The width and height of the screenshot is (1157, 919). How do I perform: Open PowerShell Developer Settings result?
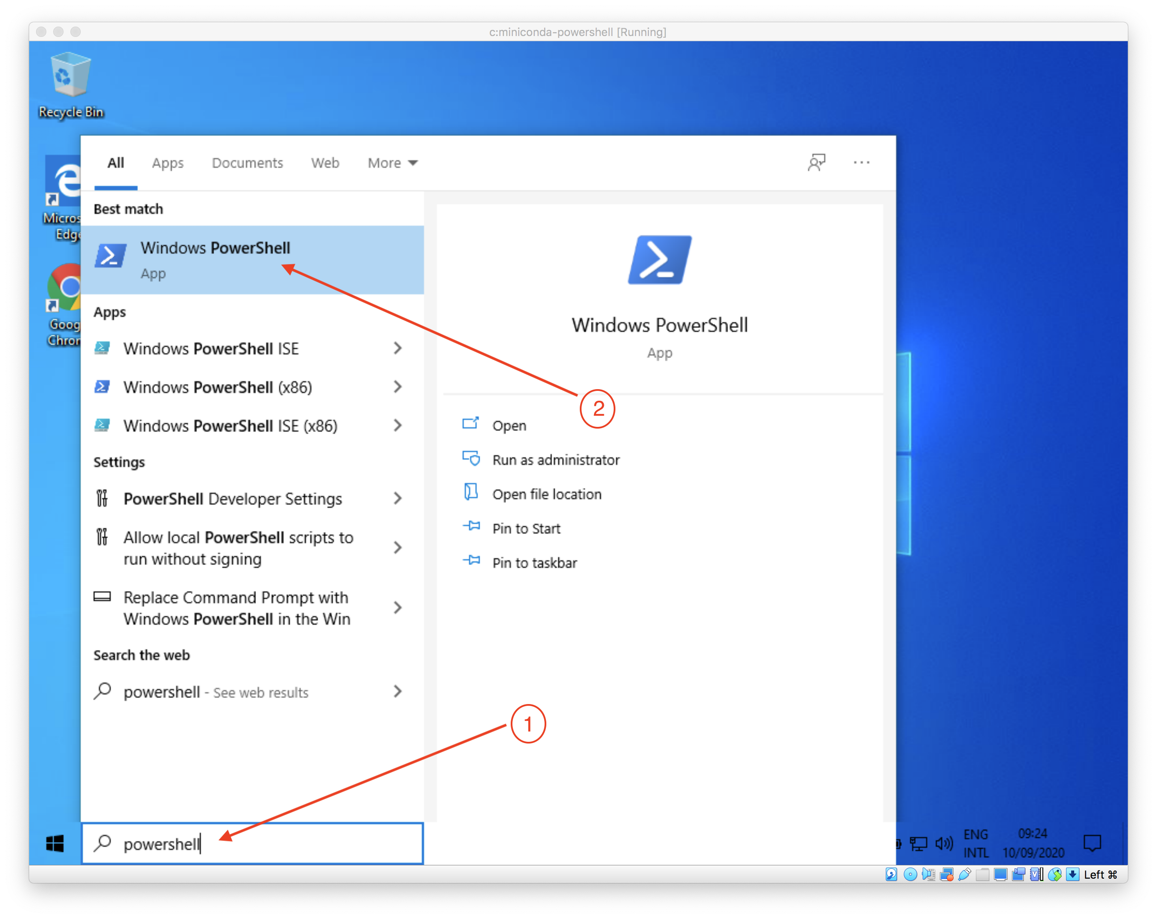tap(252, 499)
